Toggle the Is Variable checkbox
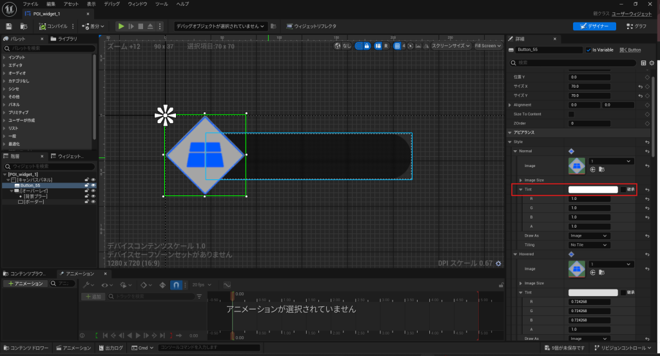 pos(588,50)
